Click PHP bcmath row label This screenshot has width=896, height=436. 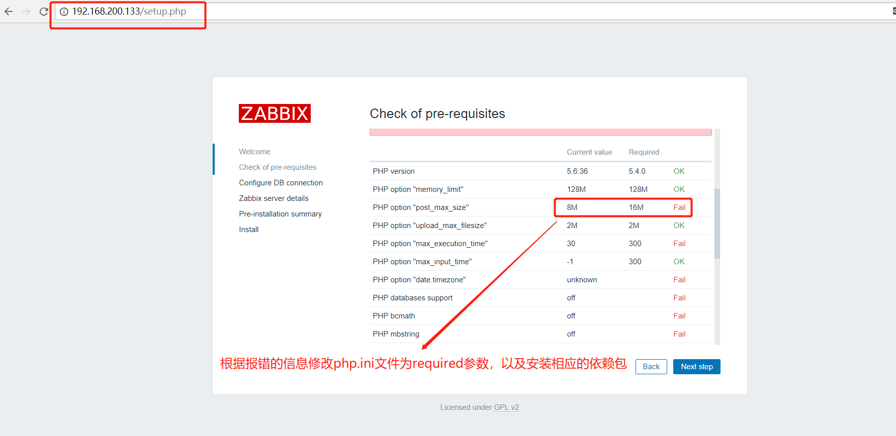394,316
